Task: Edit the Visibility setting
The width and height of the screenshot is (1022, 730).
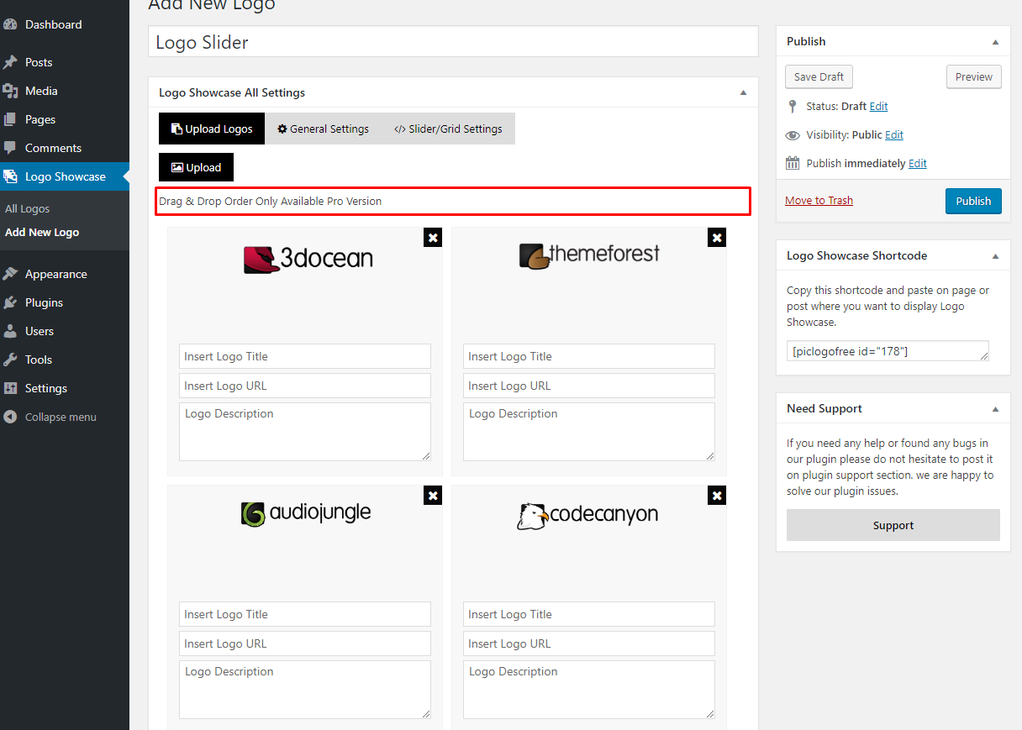Action: click(894, 134)
